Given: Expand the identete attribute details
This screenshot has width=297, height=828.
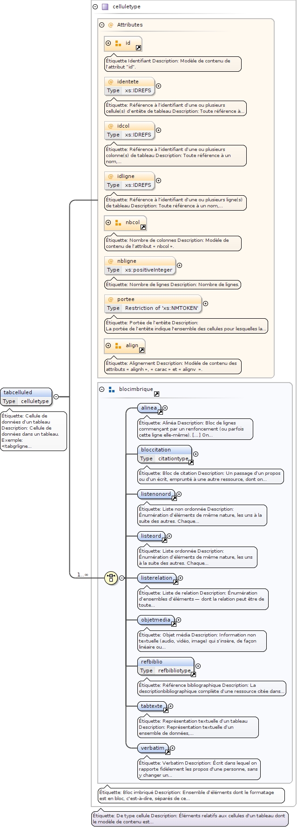Looking at the screenshot, I should point(158,86).
